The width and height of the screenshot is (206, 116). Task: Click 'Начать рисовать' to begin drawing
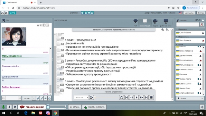[94, 107]
